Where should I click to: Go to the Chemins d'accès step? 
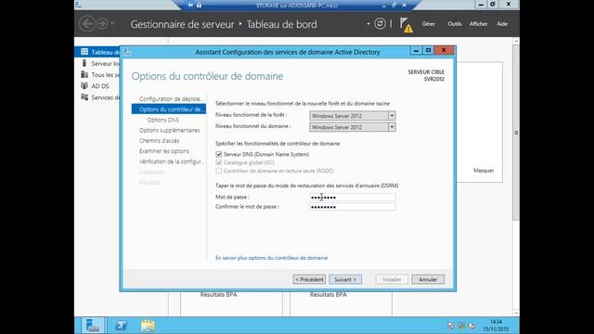click(159, 140)
